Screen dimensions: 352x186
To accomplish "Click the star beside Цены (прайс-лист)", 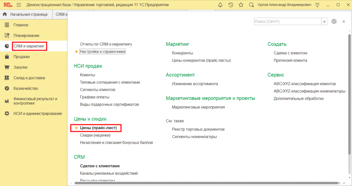I will point(76,128).
